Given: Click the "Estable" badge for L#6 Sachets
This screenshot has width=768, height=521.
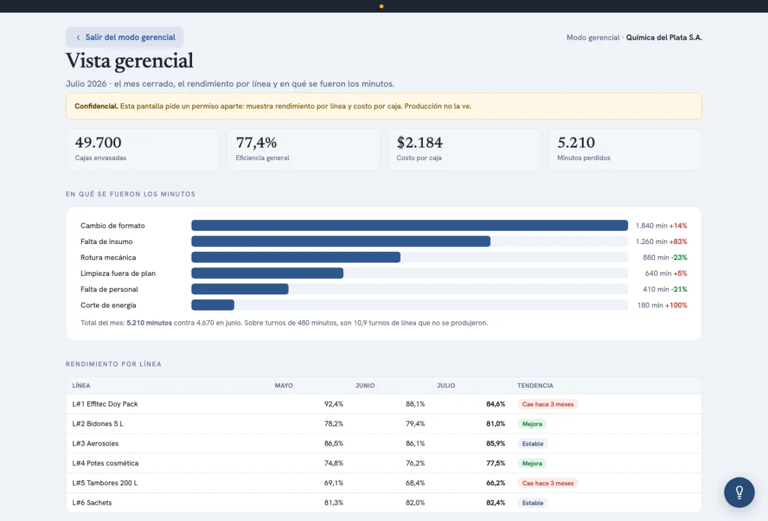Looking at the screenshot, I should click(533, 503).
